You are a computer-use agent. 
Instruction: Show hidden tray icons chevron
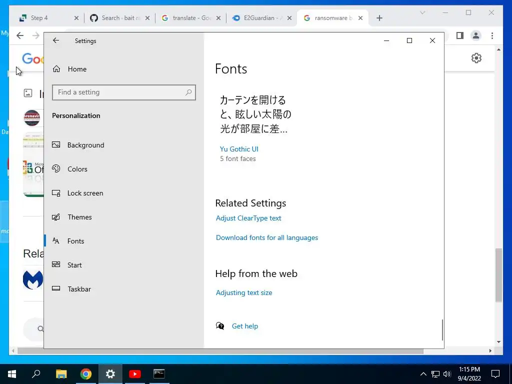pyautogui.click(x=423, y=374)
